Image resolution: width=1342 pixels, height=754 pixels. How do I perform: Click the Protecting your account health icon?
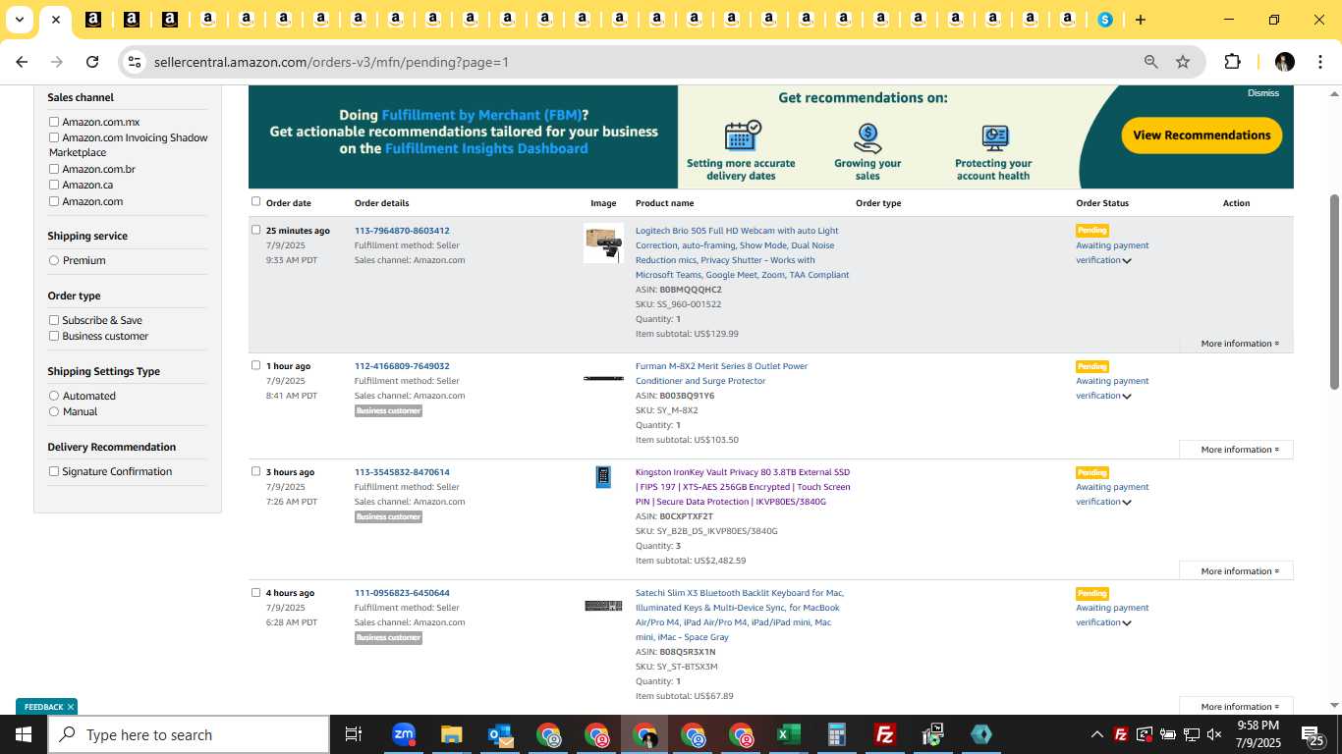[994, 138]
